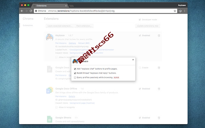Enable 'Query profiles passively while browsing'
Viewport: 205px width, 128px height.
coord(75,77)
